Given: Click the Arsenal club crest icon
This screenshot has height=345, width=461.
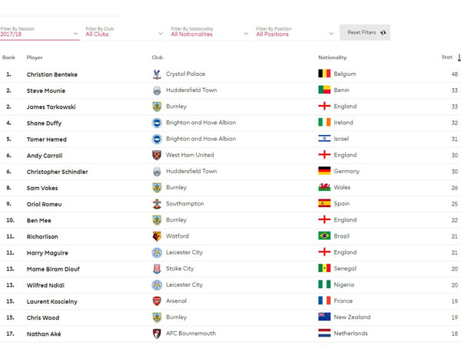Looking at the screenshot, I should [157, 301].
